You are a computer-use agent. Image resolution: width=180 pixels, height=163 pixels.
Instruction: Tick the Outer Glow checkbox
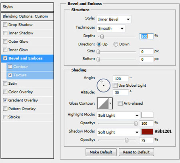click(5, 42)
